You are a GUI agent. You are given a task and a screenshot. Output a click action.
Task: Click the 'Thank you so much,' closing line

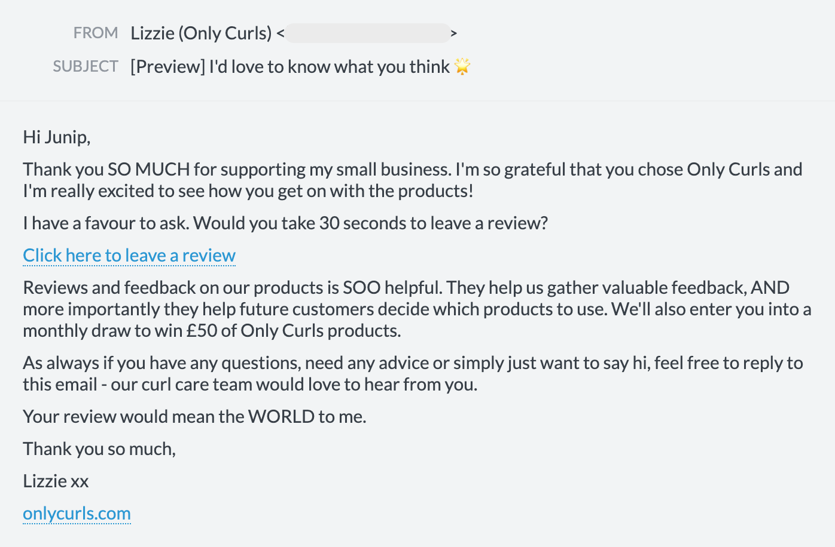[x=99, y=449]
